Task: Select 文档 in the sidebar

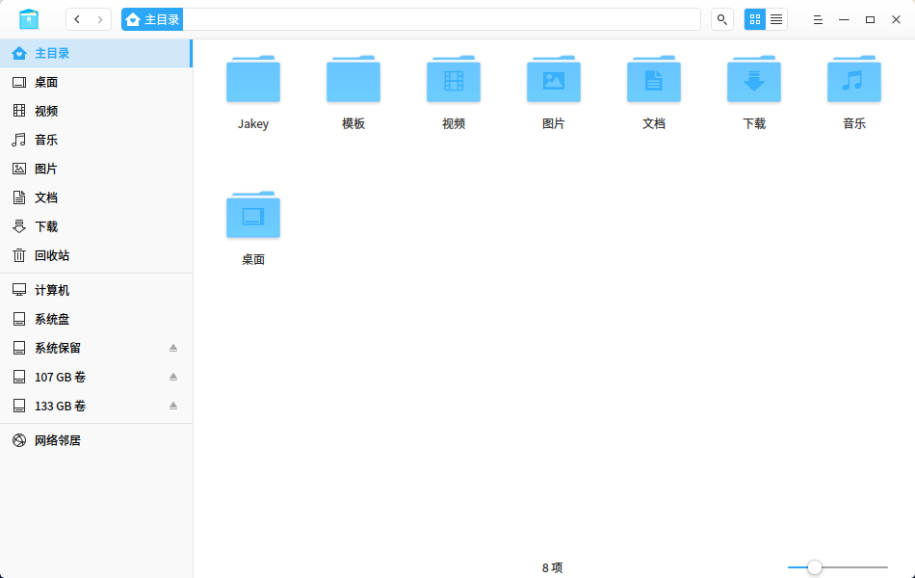Action: tap(95, 197)
